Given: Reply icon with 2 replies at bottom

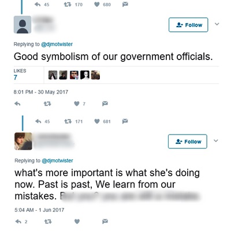Looking at the screenshot, I should click(x=18, y=222).
